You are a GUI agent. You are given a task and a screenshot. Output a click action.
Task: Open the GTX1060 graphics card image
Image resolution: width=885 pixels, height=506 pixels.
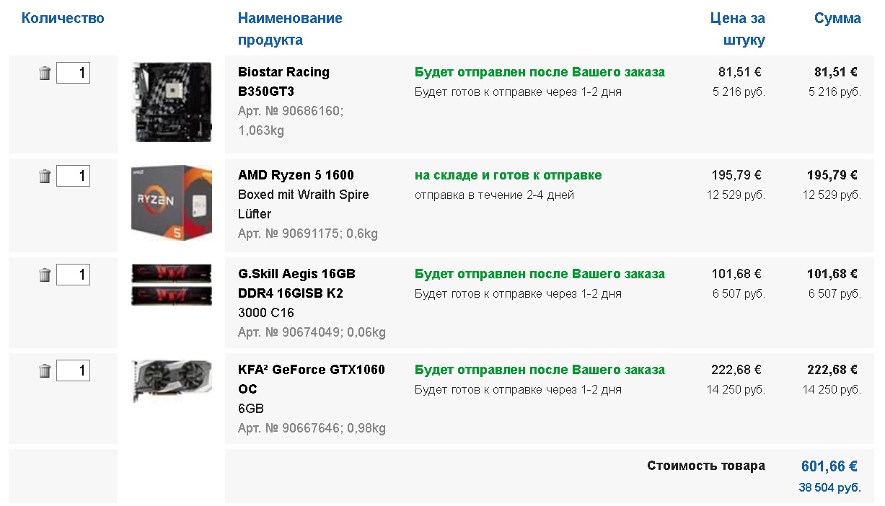click(x=172, y=380)
